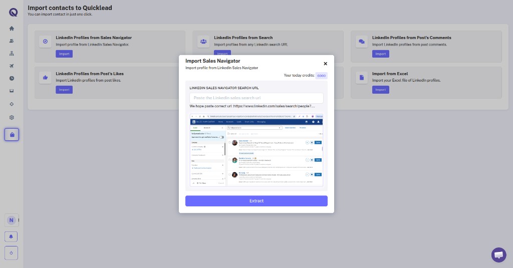This screenshot has height=268, width=513.
Task: Click the 'We hope paste correct url' hint
Action: [252, 106]
